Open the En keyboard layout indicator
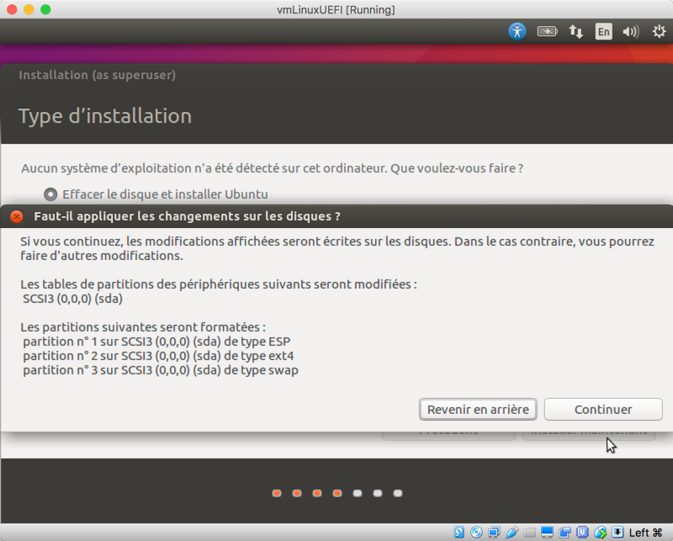 pos(603,31)
